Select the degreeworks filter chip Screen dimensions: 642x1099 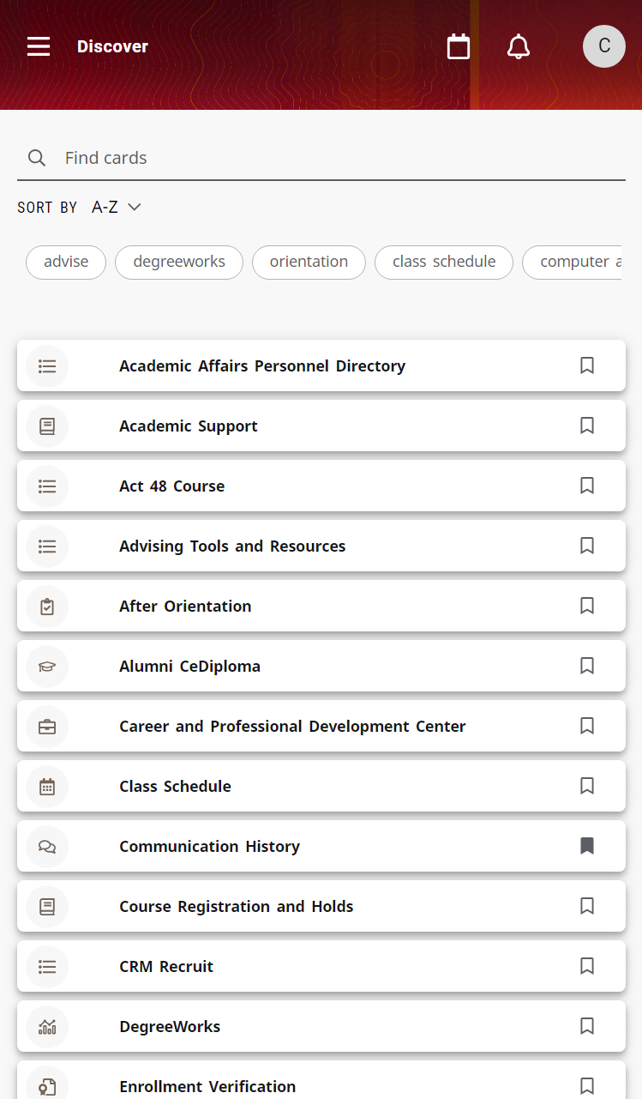(179, 263)
